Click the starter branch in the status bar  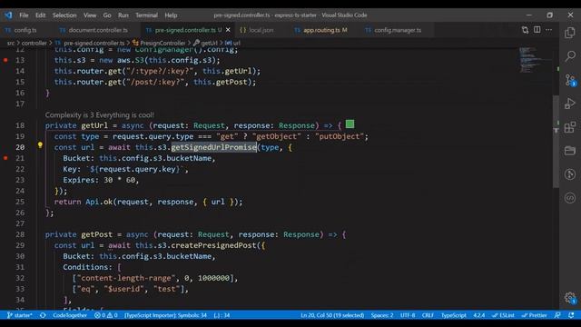click(x=19, y=315)
